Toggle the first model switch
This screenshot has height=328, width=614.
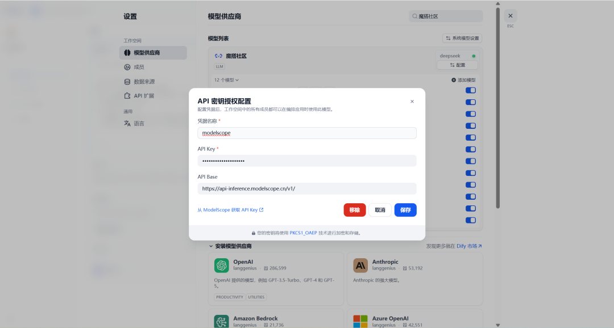pos(471,90)
